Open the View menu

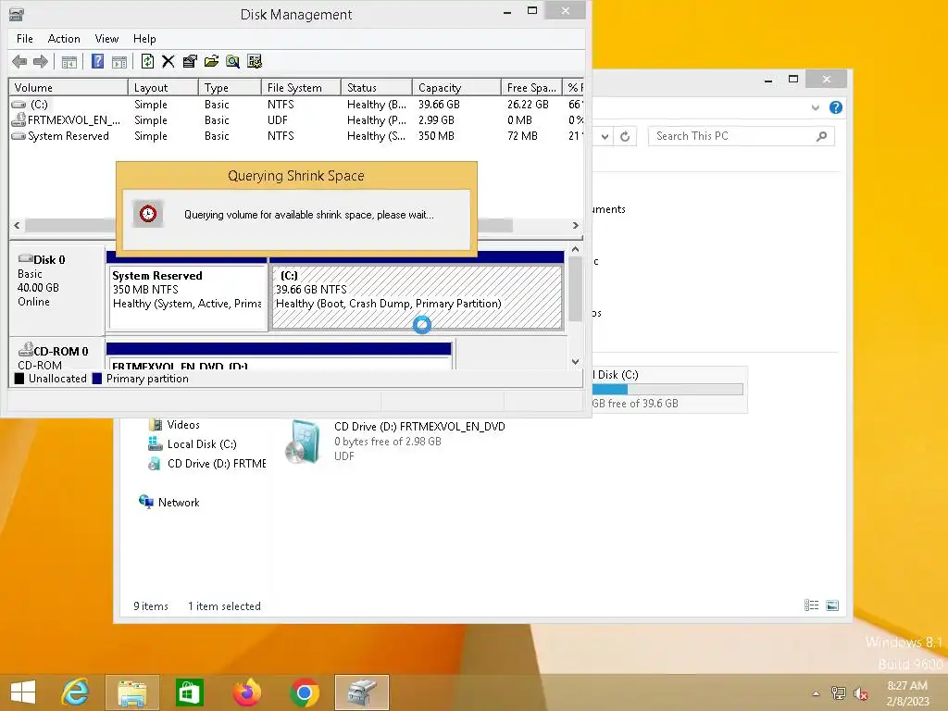[106, 39]
